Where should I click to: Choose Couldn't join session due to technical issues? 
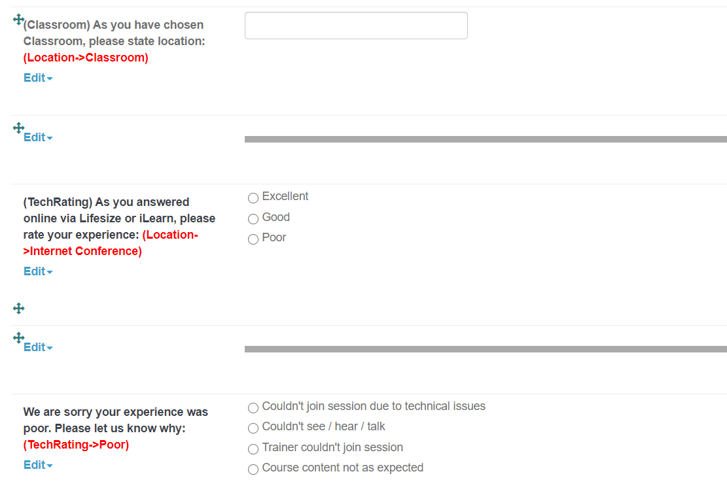pos(253,408)
